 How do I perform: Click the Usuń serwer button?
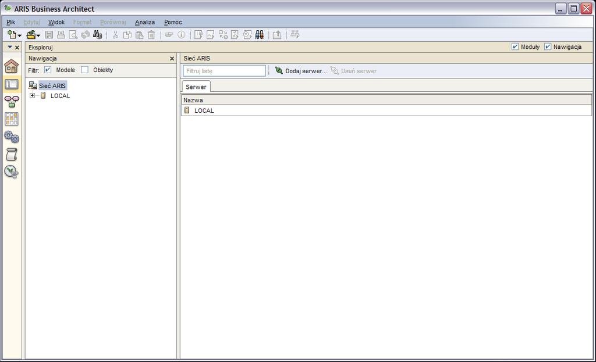coord(353,71)
